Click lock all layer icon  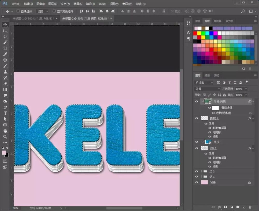(224, 95)
